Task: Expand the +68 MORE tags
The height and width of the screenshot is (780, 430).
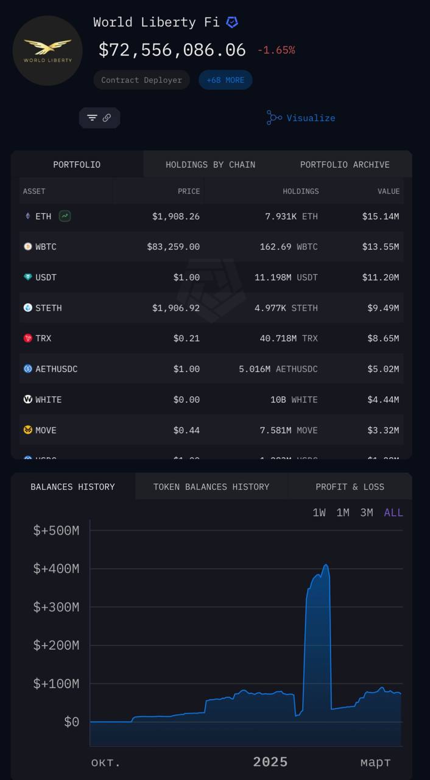Action: coord(225,80)
